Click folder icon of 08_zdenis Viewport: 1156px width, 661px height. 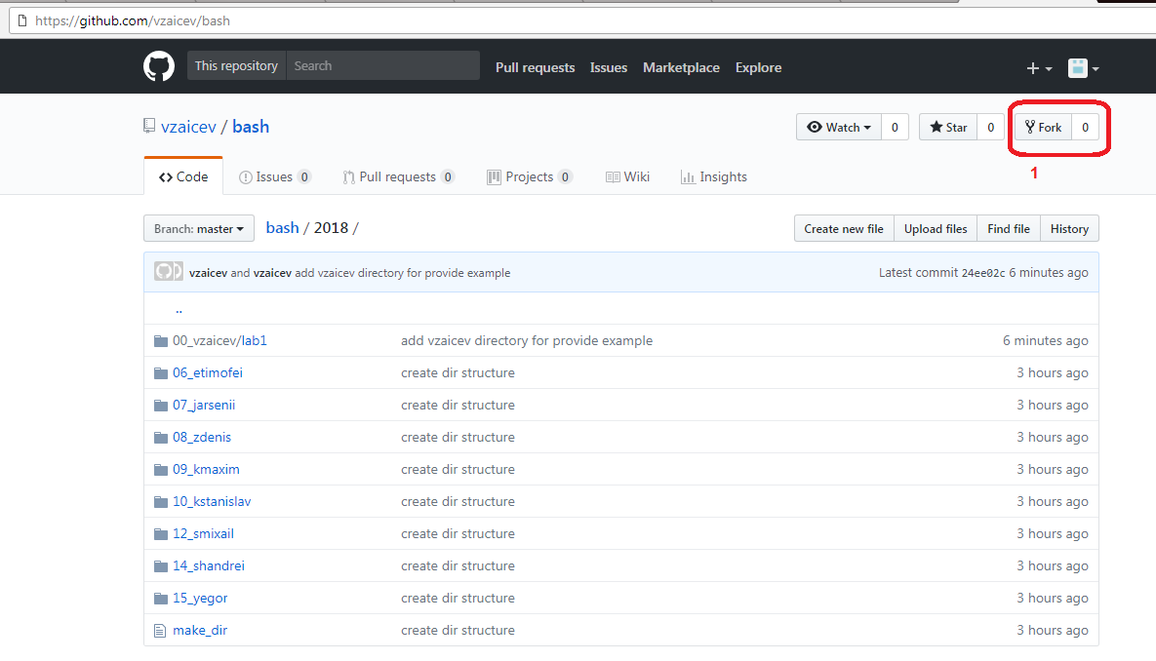point(161,438)
